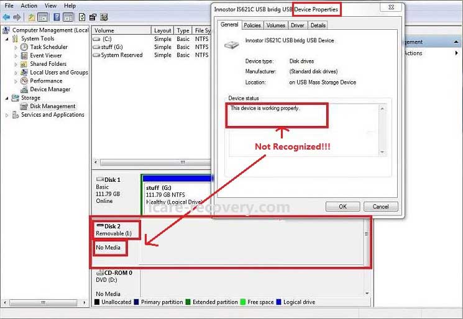
Task: Expand the Event Viewer node
Action: (16, 56)
